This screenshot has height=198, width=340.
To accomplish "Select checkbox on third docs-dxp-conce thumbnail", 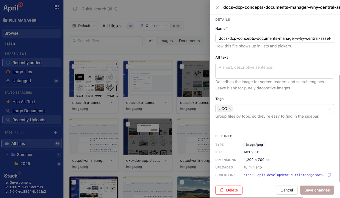I will pyautogui.click(x=182, y=66).
